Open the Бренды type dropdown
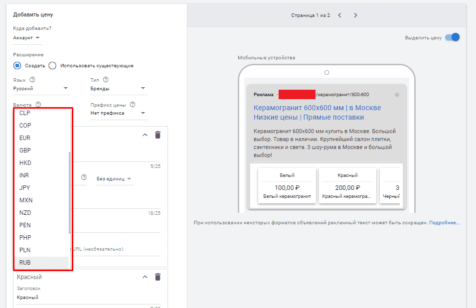This screenshot has height=308, width=476. click(x=119, y=89)
